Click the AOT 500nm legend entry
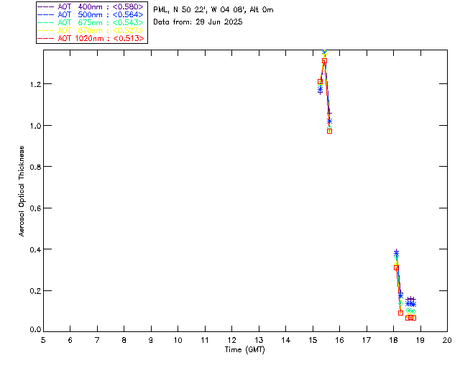 pyautogui.click(x=91, y=14)
